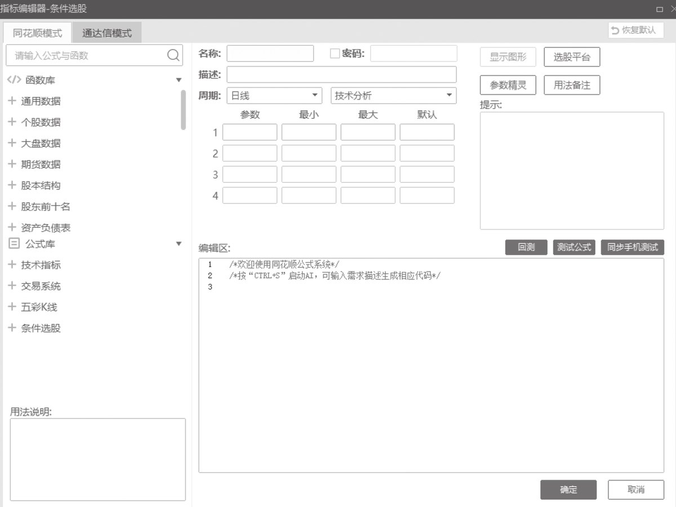Maximize the 指标编辑器 window
The image size is (676, 507).
click(659, 9)
